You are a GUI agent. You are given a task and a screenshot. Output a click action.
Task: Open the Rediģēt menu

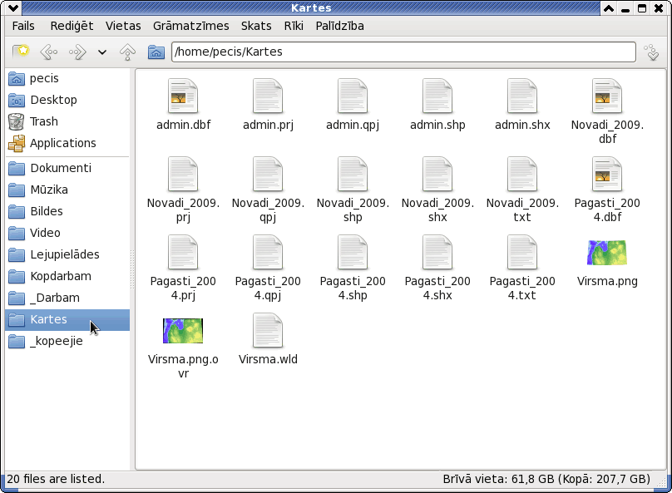coord(72,26)
